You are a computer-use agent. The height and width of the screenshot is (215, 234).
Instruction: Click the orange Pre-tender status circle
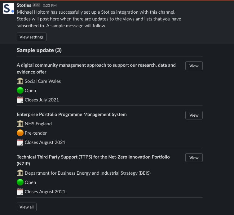(20, 133)
